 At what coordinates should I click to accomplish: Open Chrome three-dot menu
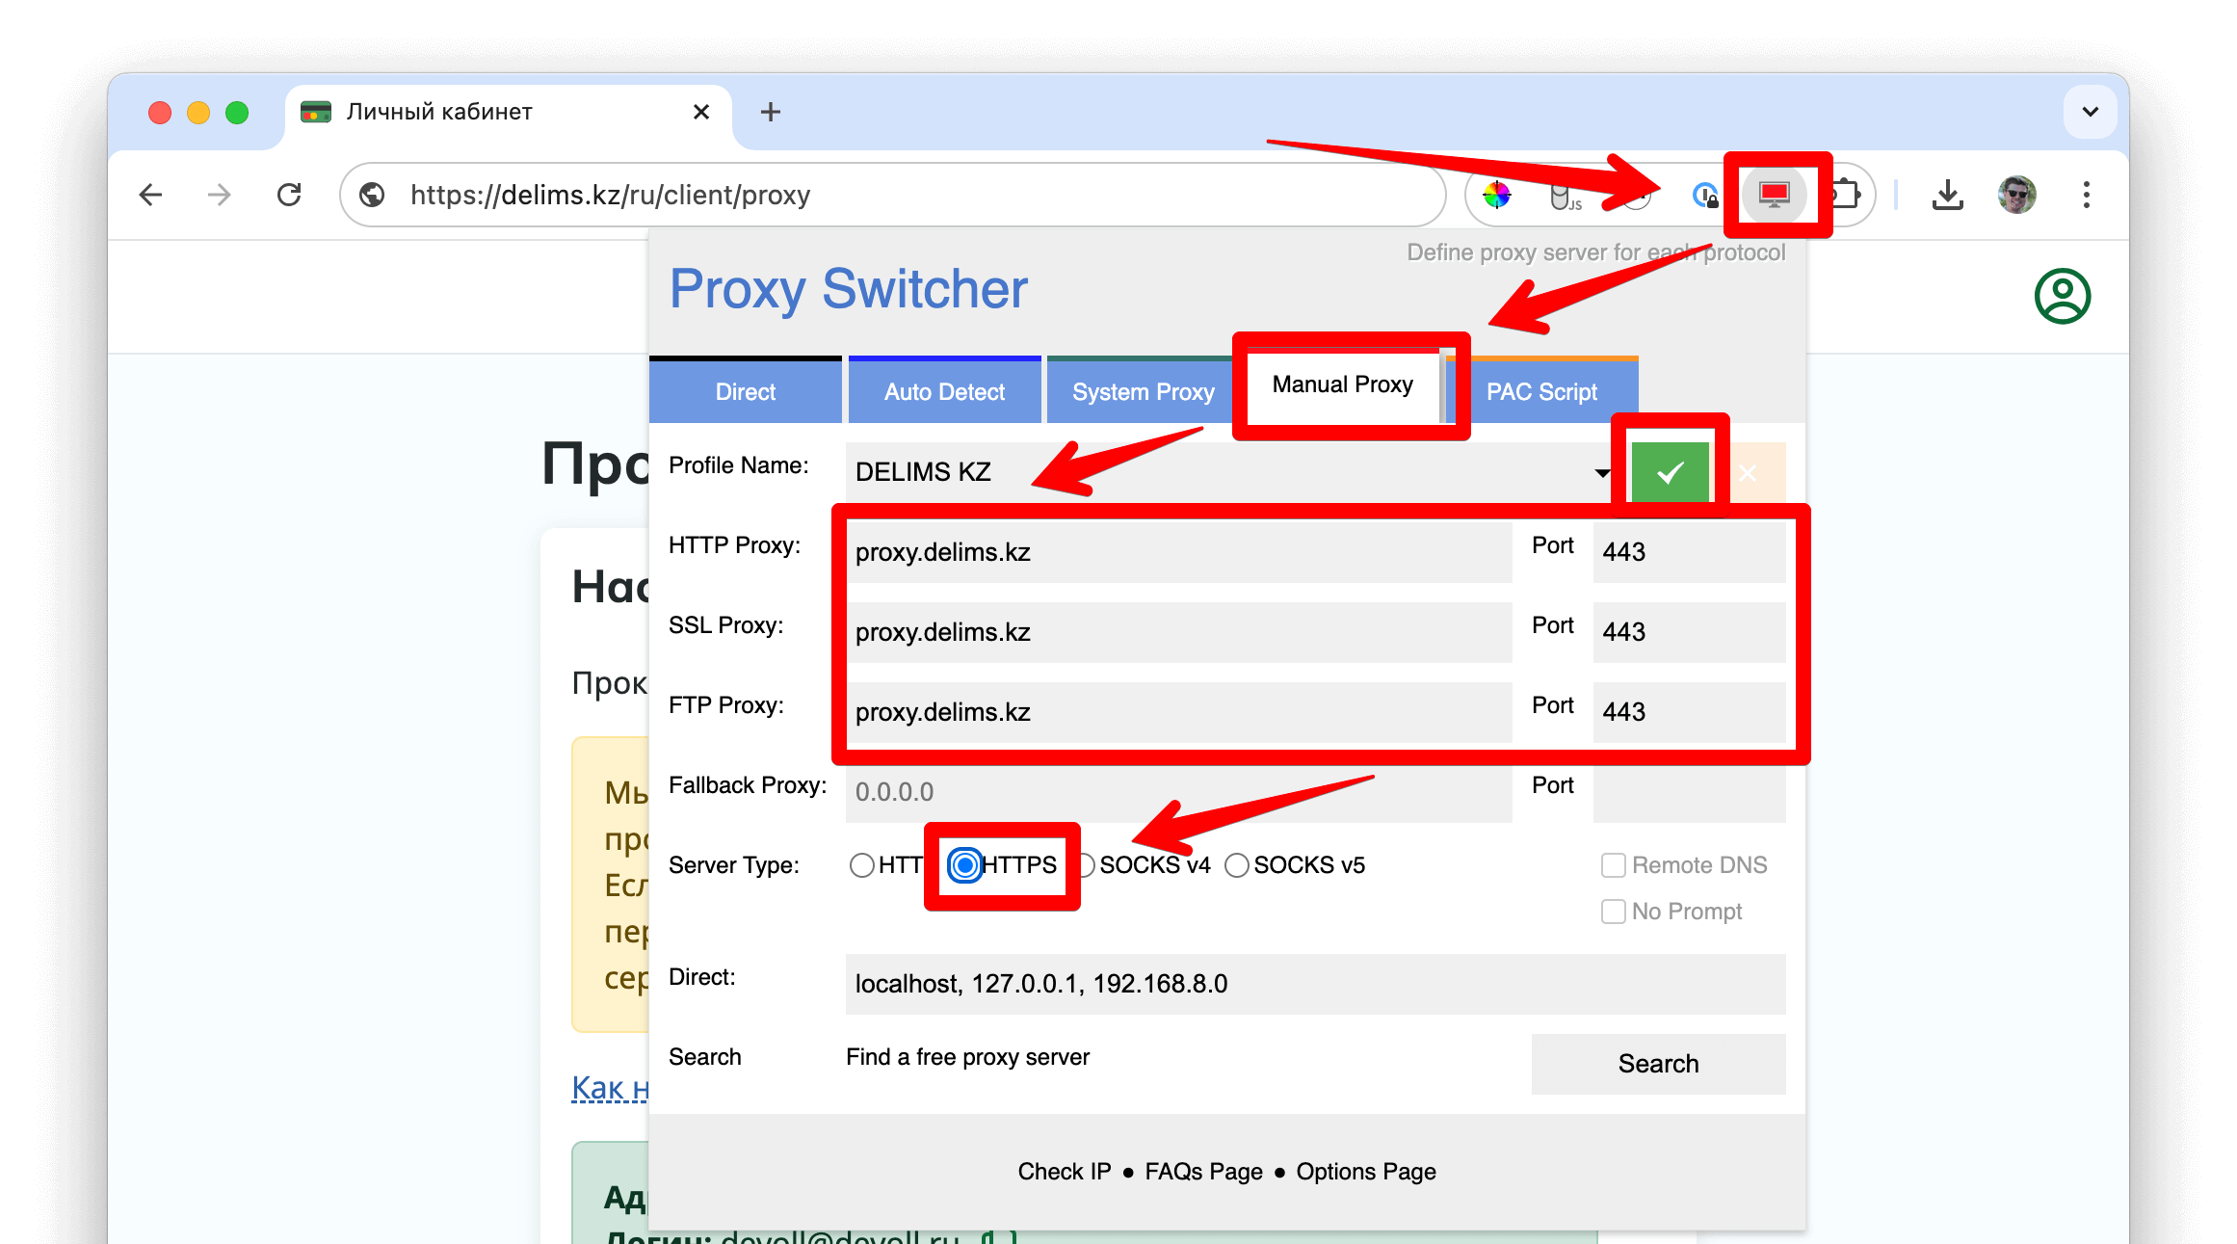coord(2086,195)
